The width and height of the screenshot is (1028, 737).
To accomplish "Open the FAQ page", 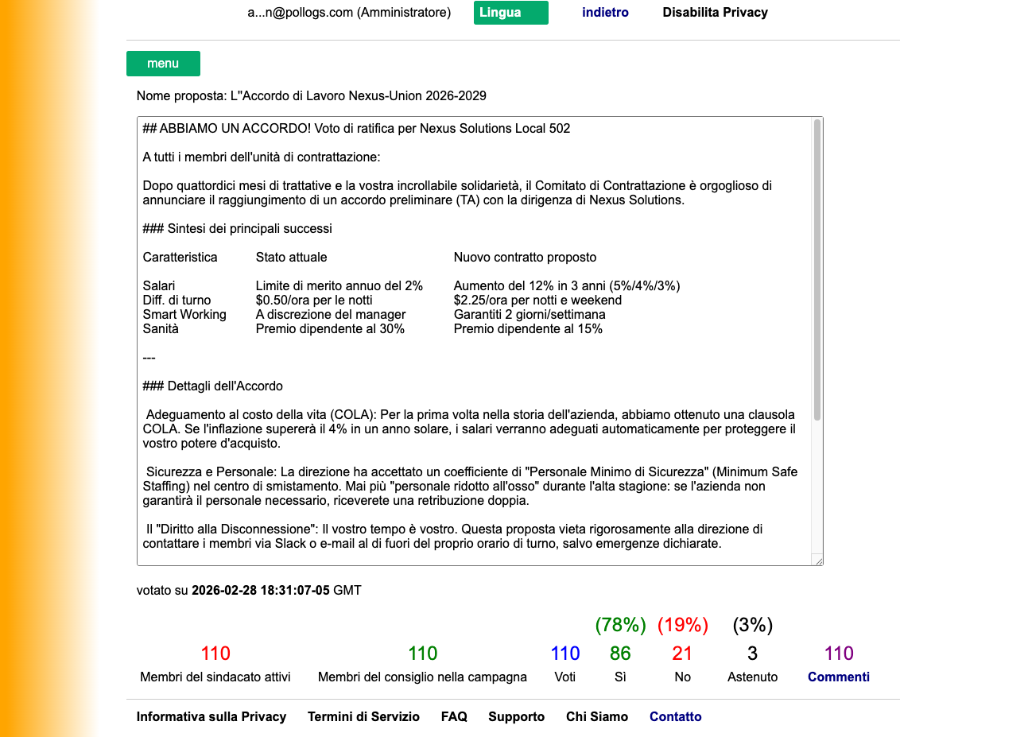I will [454, 716].
